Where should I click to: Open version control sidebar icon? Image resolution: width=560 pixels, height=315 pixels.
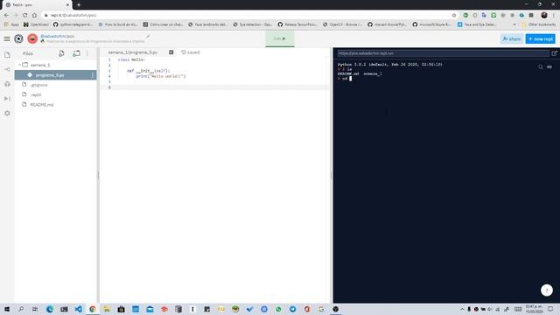(7, 69)
